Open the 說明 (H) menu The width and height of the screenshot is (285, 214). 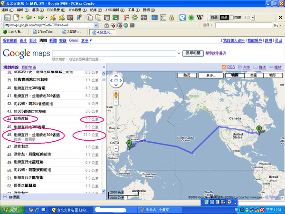pos(149,10)
